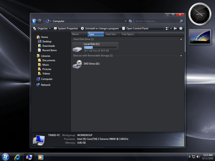Screen dimensions: 215x161
Task: Click the TRAVIS-PC computer name
Action: [x=54, y=135]
